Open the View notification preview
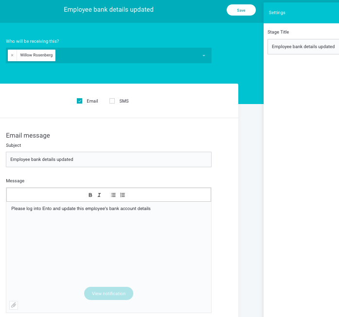Image resolution: width=339 pixels, height=317 pixels. tap(108, 294)
